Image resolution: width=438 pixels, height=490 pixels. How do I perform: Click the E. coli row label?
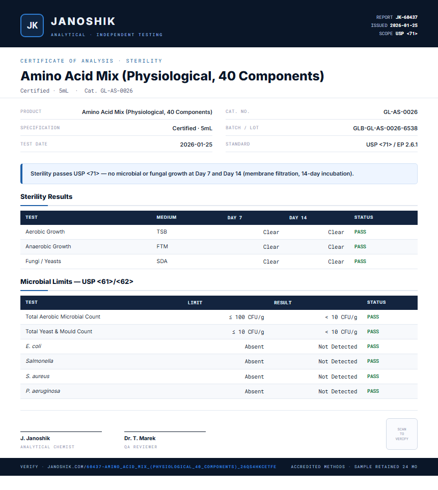coord(33,346)
